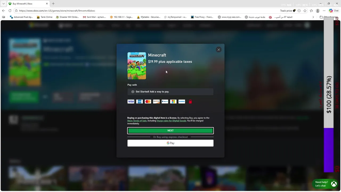This screenshot has height=192, width=341.
Task: Open the browser profile avatar
Action: click(x=318, y=11)
